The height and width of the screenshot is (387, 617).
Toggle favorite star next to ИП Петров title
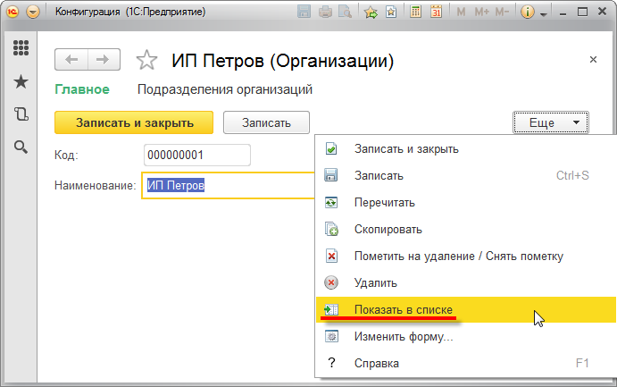pos(146,60)
